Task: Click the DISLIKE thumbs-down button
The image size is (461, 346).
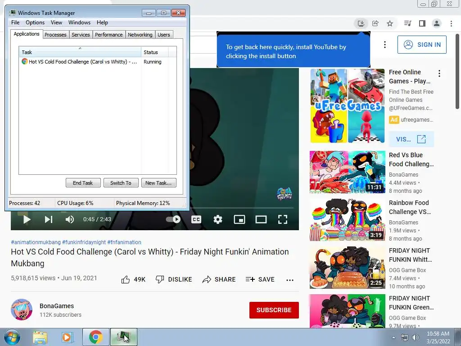Action: (x=173, y=279)
